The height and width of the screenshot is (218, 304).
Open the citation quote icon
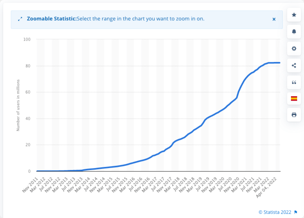tap(294, 82)
